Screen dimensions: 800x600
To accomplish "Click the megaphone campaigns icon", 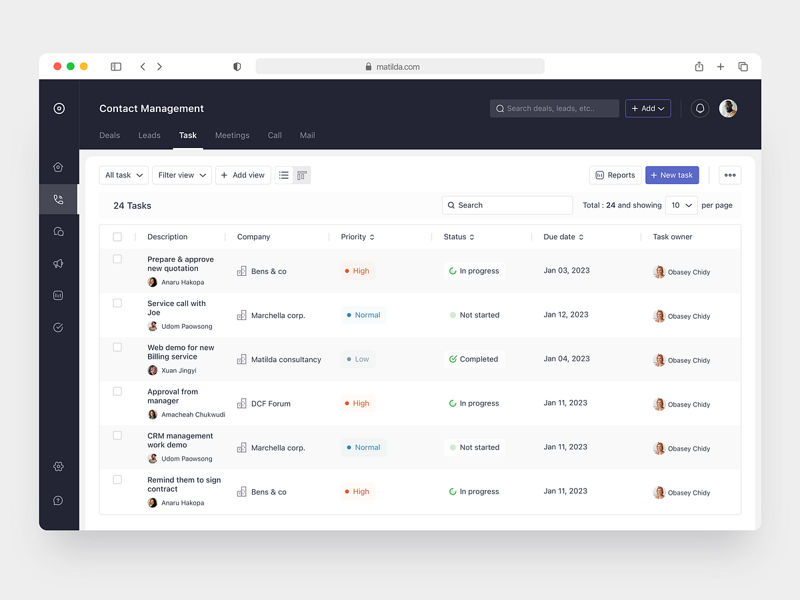I will click(58, 263).
